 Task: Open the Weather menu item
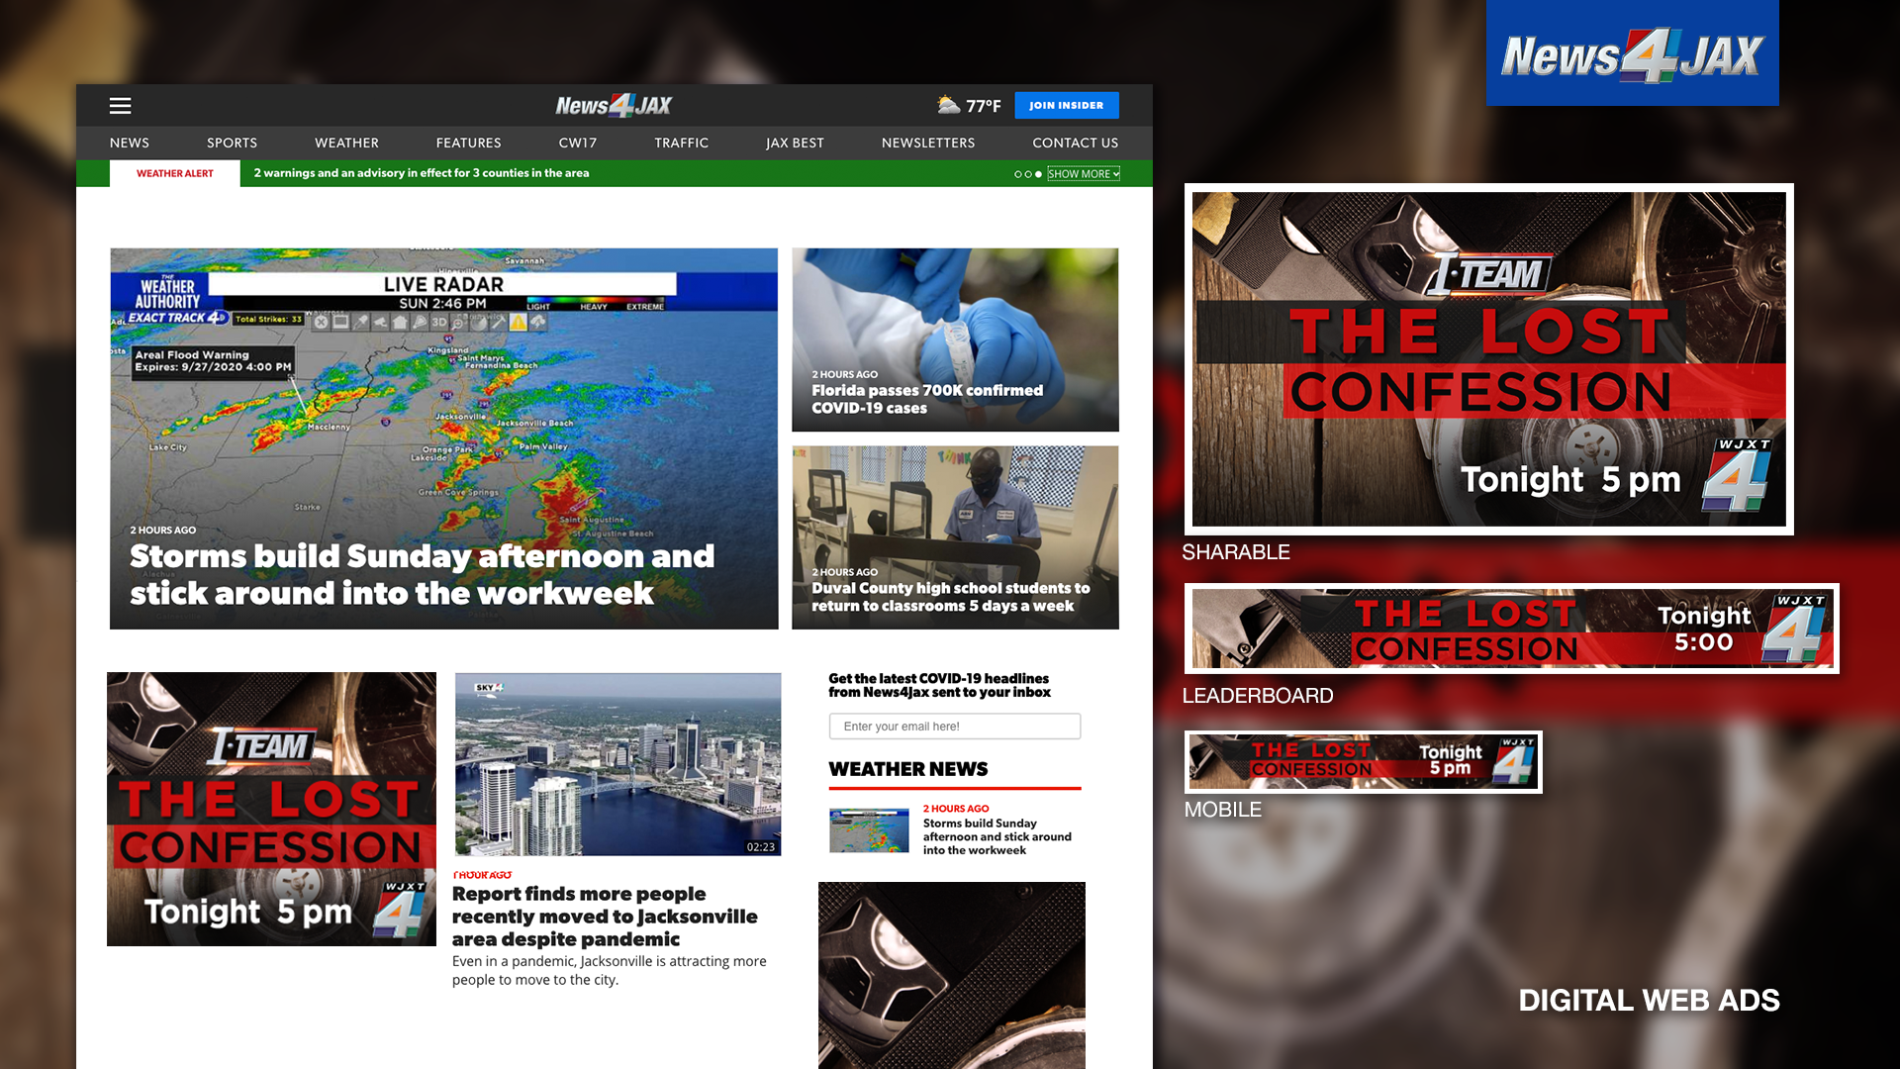(346, 144)
